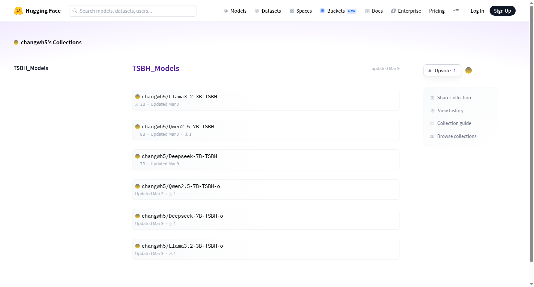Click parameter-size icon on Deepseek-7B-TSBH card
Screen dimensions: 534x287
pos(137,164)
